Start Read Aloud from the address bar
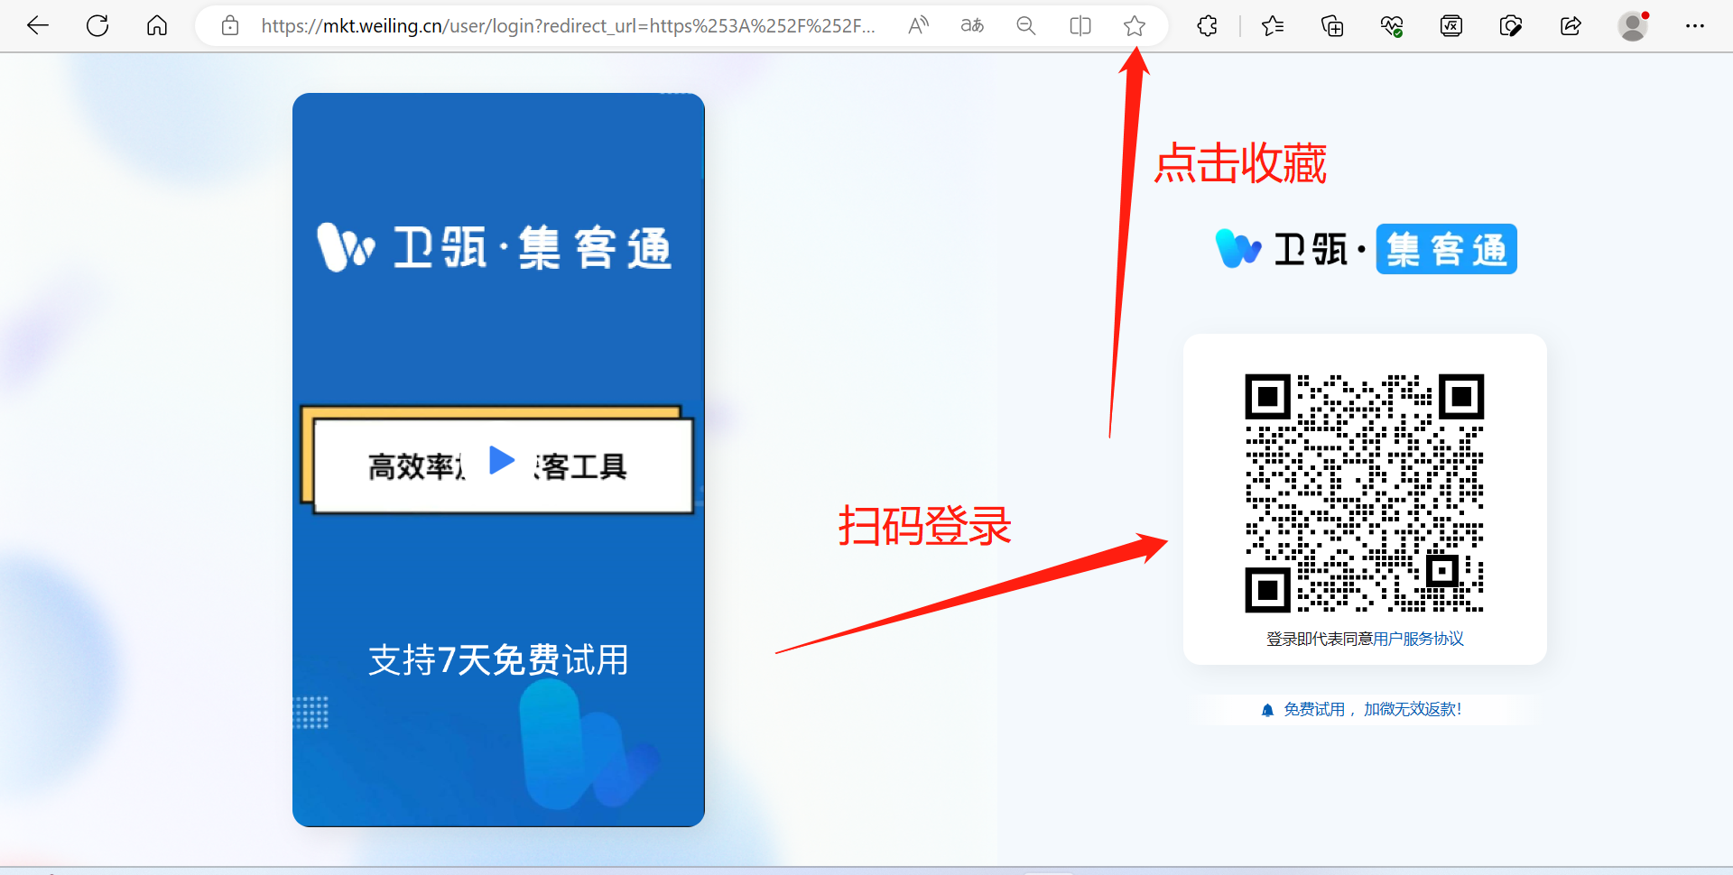This screenshot has height=875, width=1733. coord(918,25)
